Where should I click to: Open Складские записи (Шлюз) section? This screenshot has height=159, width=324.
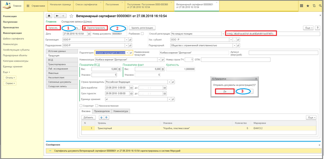[77, 21]
